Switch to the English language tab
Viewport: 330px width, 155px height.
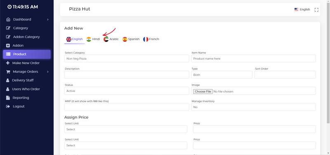point(74,39)
